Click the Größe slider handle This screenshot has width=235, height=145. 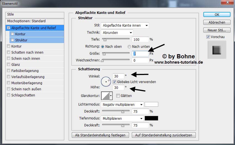(104, 54)
